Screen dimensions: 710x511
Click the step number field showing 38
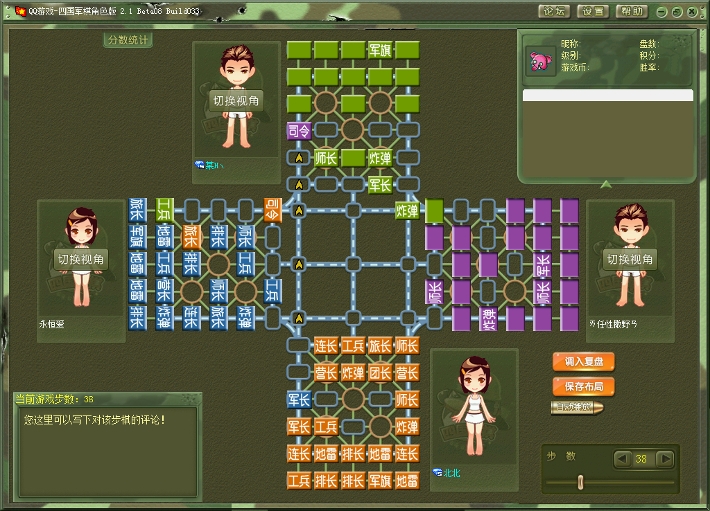[x=641, y=459]
